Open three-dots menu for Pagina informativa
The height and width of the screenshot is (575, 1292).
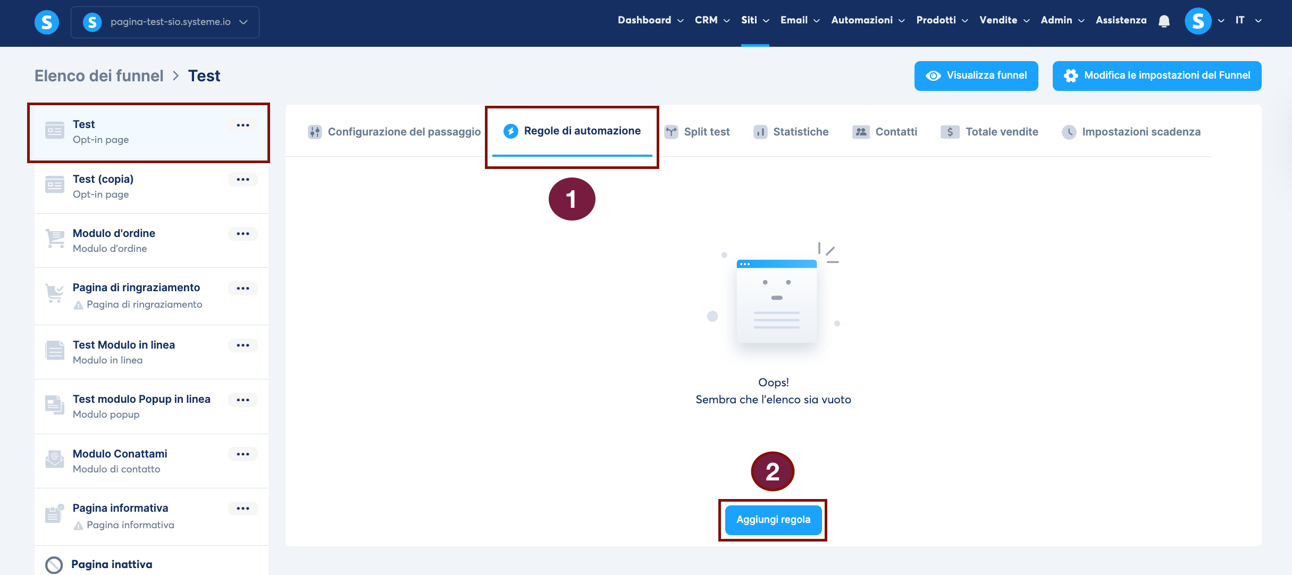point(243,509)
